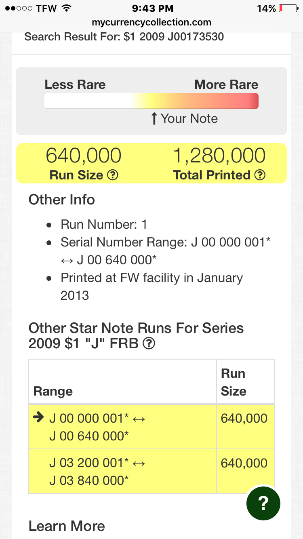303x539 pixels.
Task: Tap the Total Printed help icon
Action: 260,175
